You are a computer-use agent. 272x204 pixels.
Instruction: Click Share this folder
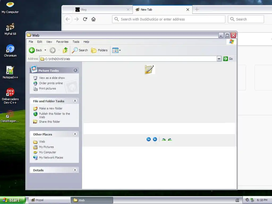tap(49, 122)
